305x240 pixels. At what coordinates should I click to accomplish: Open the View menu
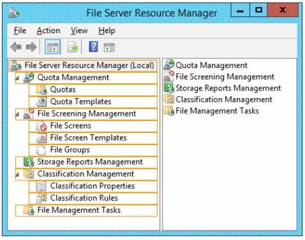point(79,31)
